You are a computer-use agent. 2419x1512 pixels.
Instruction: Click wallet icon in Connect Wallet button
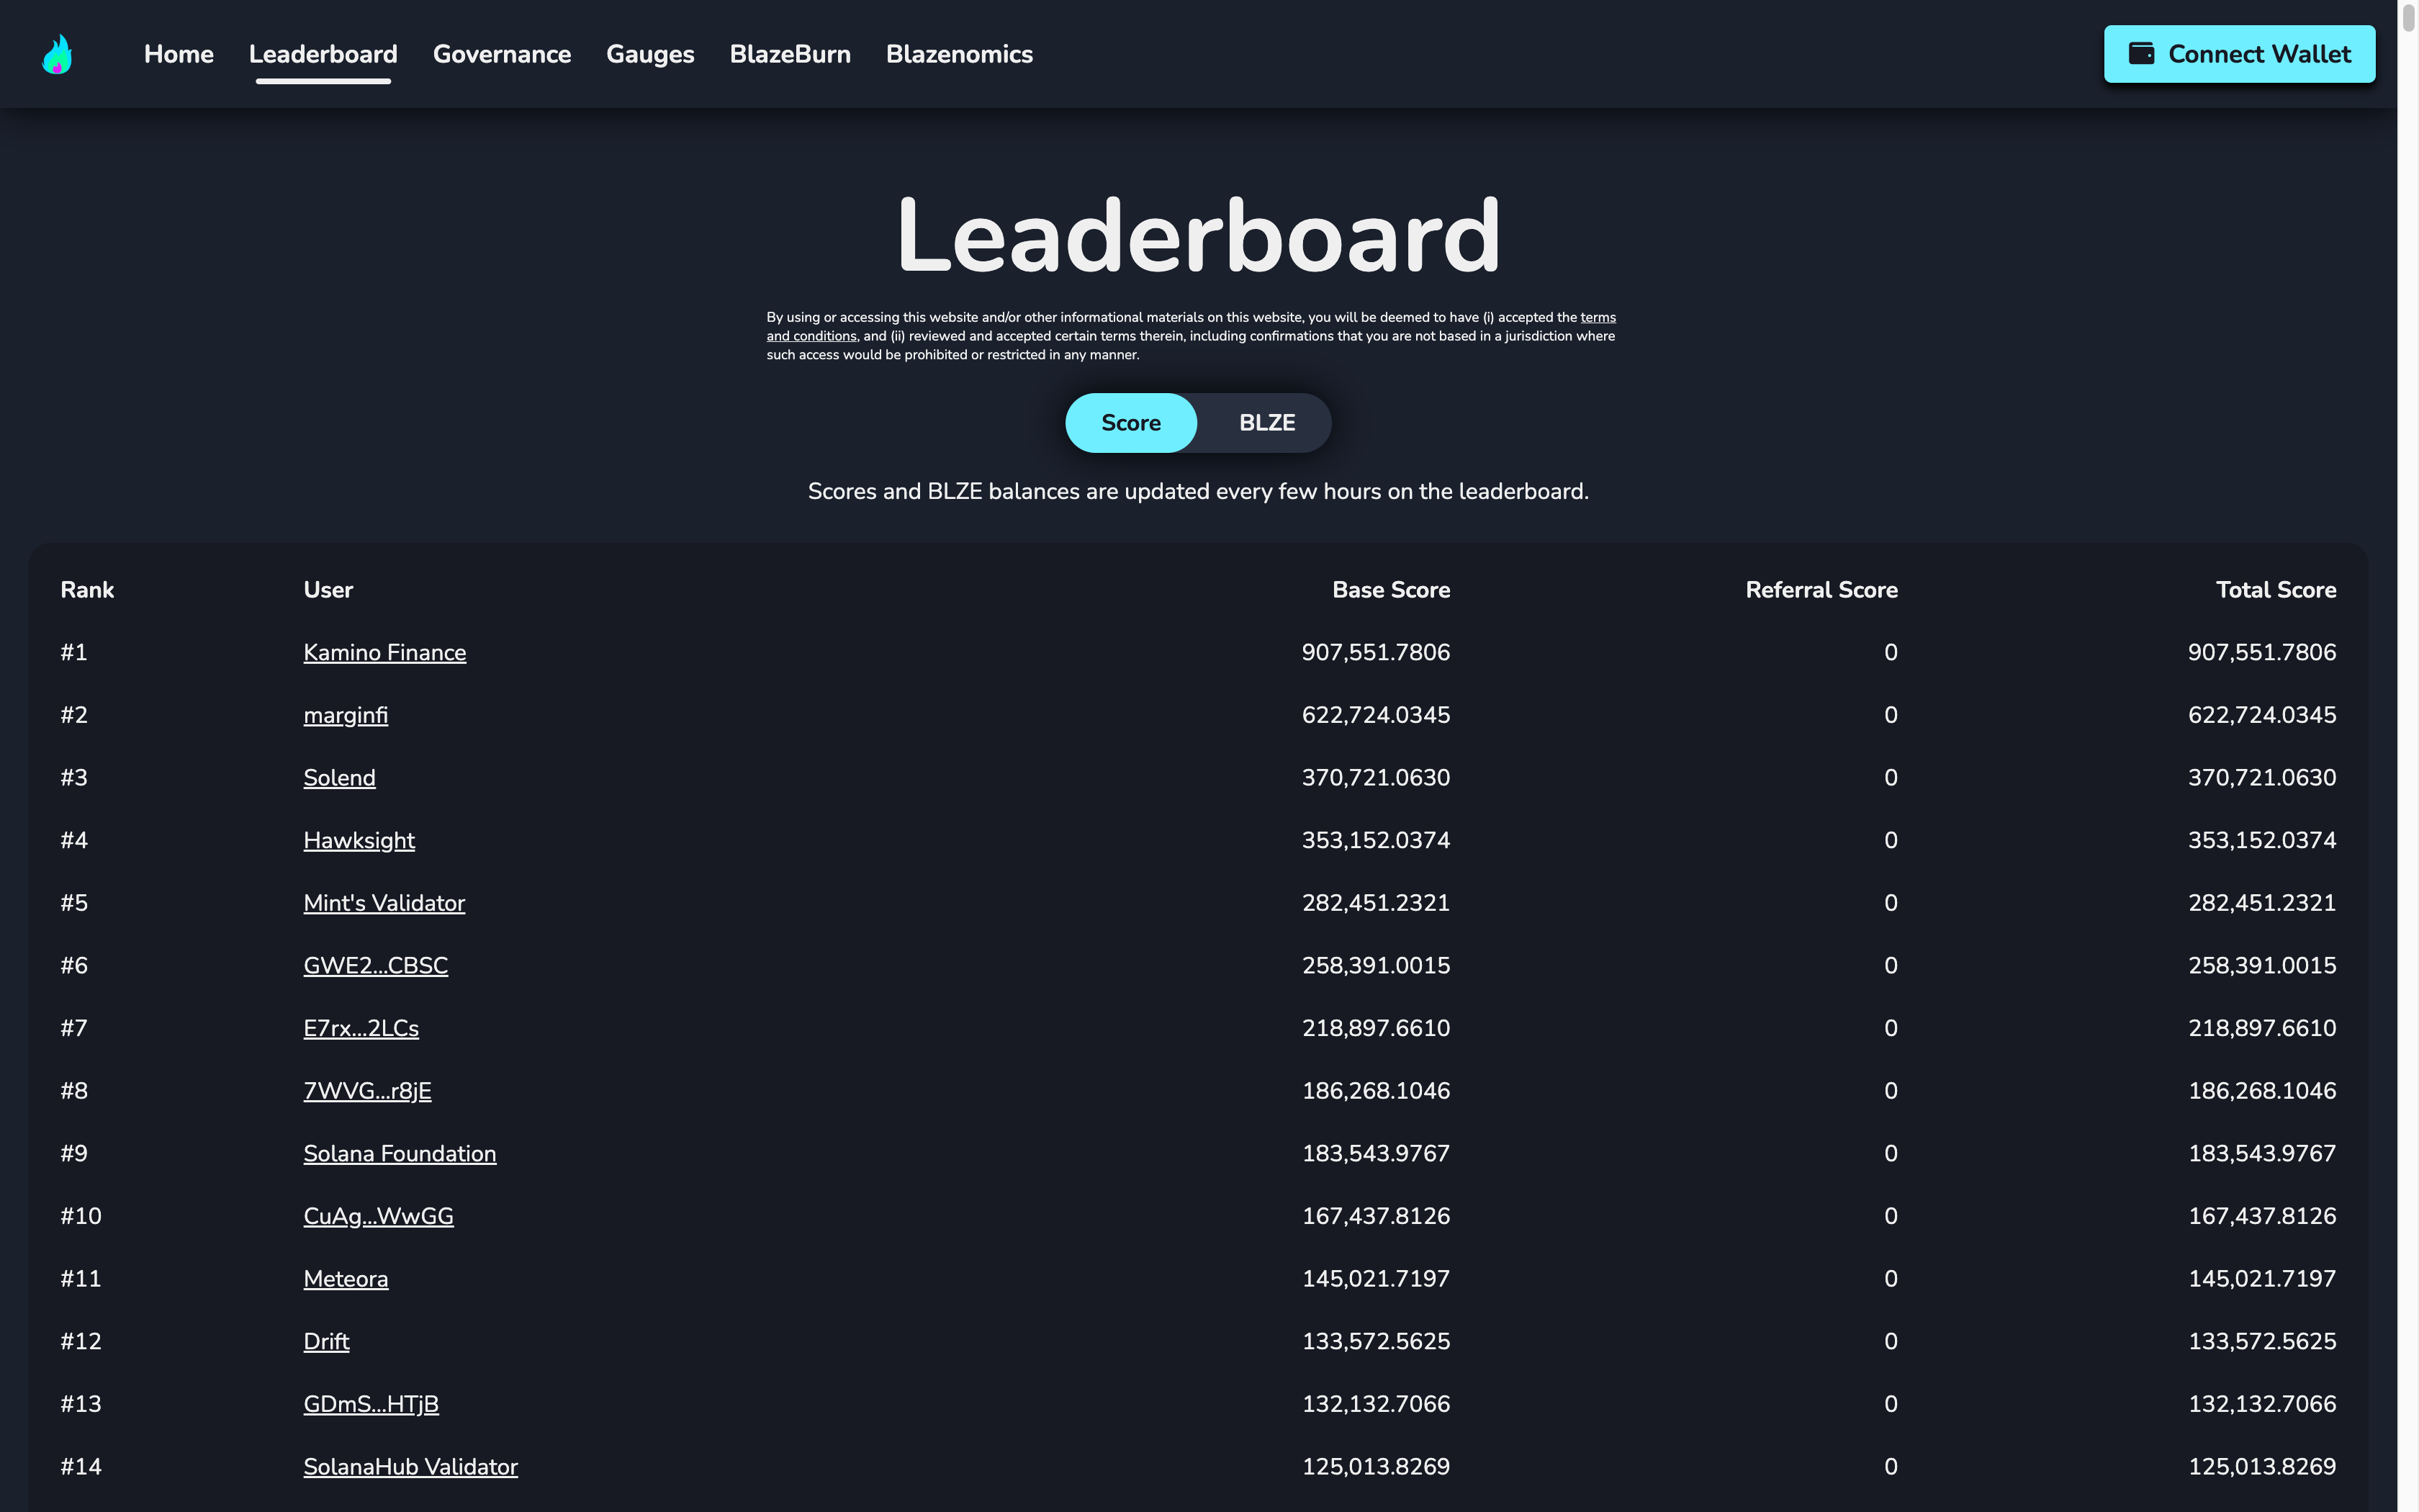point(2141,53)
